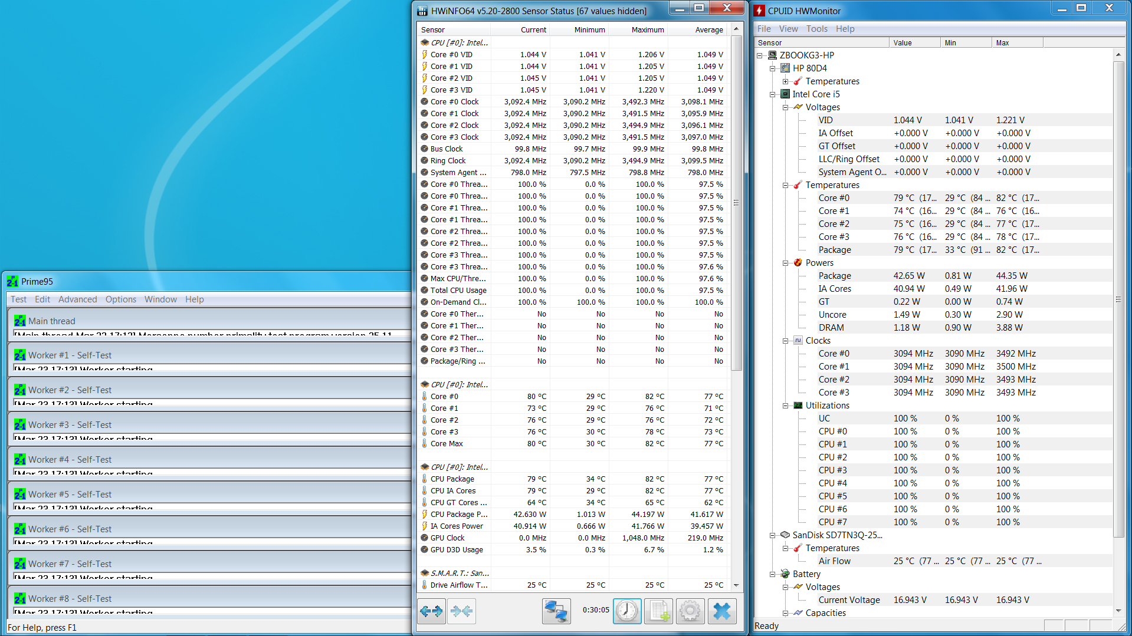Image resolution: width=1132 pixels, height=636 pixels.
Task: Collapse the ZBOOKG3-HP root node
Action: point(760,55)
